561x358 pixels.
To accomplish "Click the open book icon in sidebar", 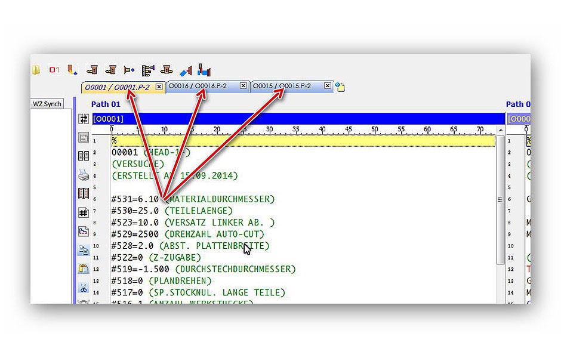I will 84,194.
